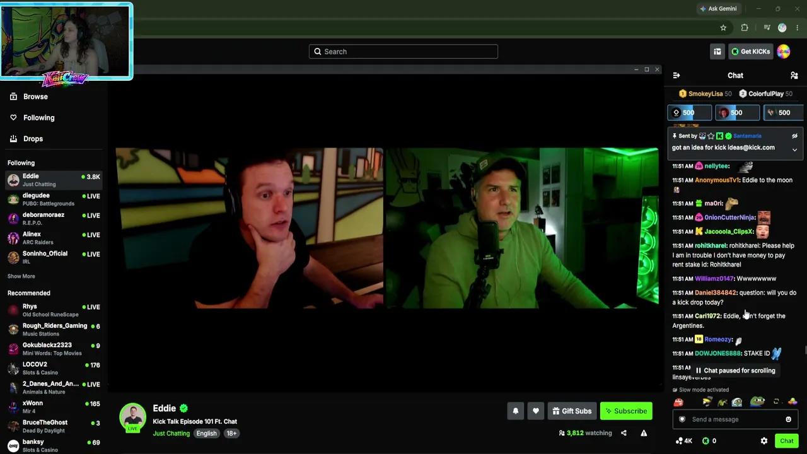Open the Chrome three-dot menu
This screenshot has width=807, height=454.
click(x=798, y=28)
